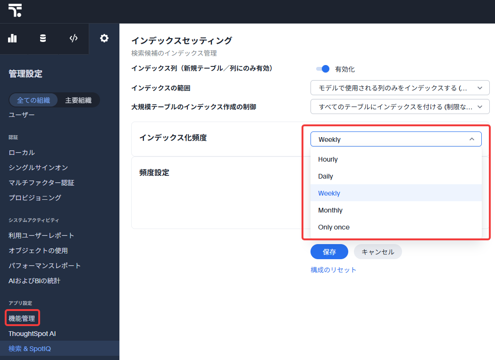Expand the インデックスの範囲 dropdown
This screenshot has width=495, height=360.
(400, 88)
